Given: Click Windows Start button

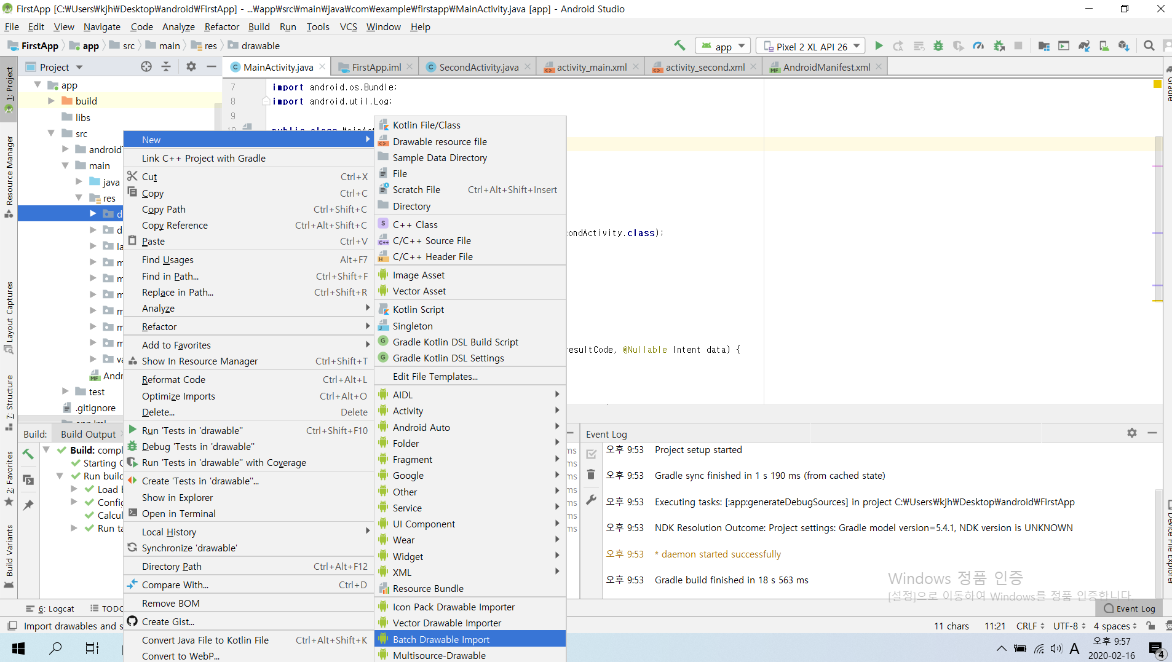Looking at the screenshot, I should [18, 648].
